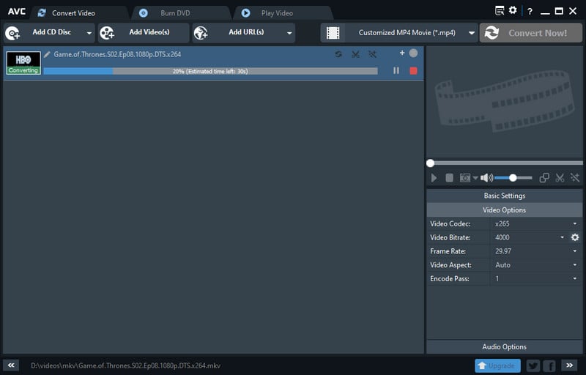Collapse the left panel with double-arrow button

pos(11,365)
